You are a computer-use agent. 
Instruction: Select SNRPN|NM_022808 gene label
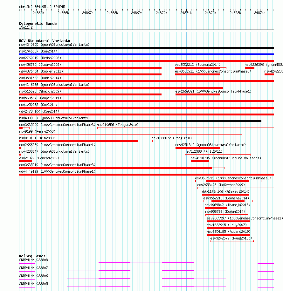(x=34, y=260)
